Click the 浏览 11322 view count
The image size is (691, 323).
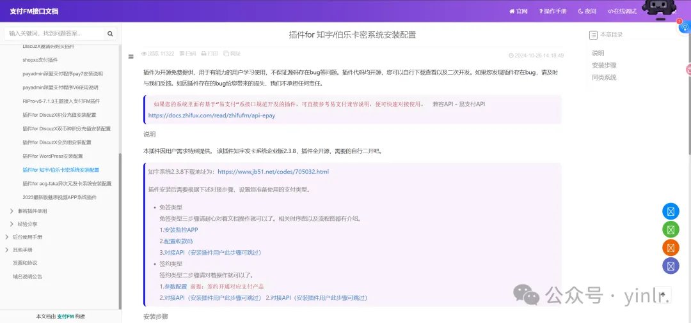click(x=158, y=54)
